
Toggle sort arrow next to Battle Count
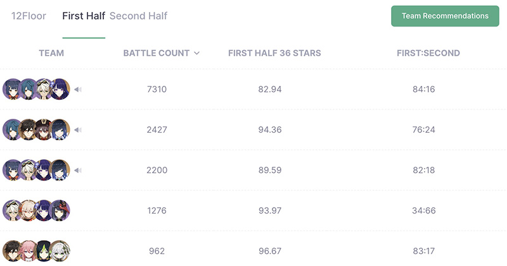click(x=196, y=53)
